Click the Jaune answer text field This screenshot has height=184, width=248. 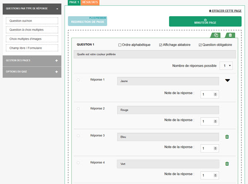(168, 81)
